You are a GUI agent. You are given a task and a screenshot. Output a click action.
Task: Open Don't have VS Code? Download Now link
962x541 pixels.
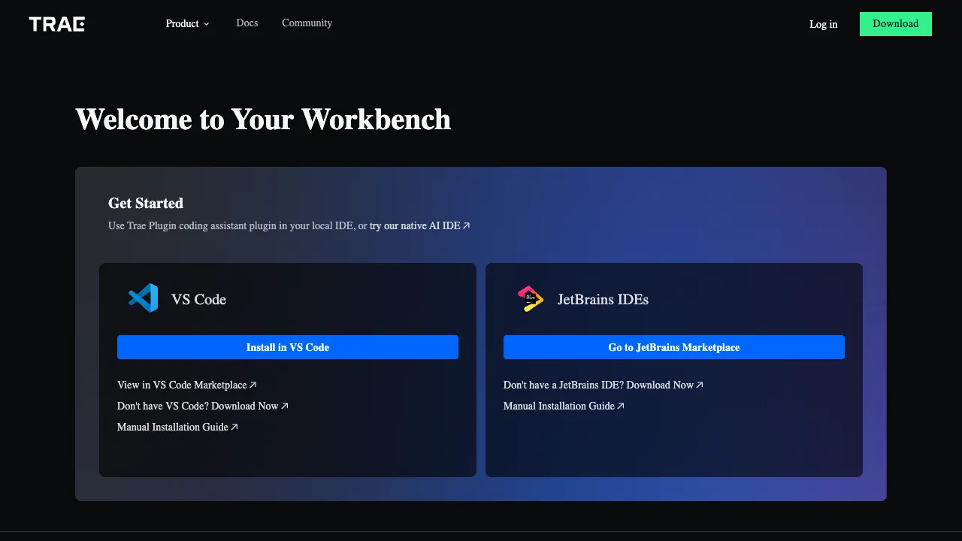click(203, 406)
